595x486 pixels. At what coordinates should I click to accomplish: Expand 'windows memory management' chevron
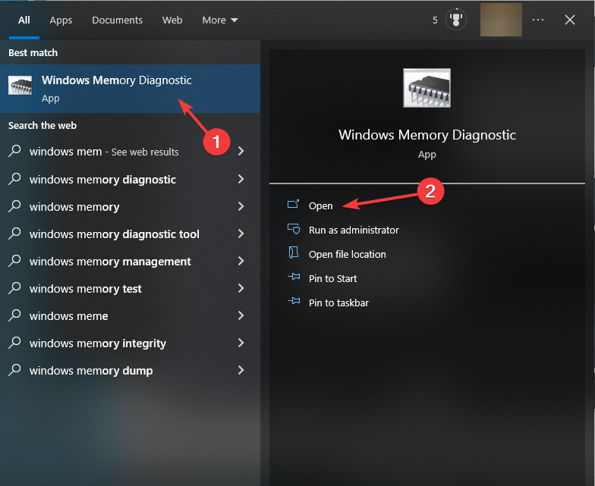(241, 261)
